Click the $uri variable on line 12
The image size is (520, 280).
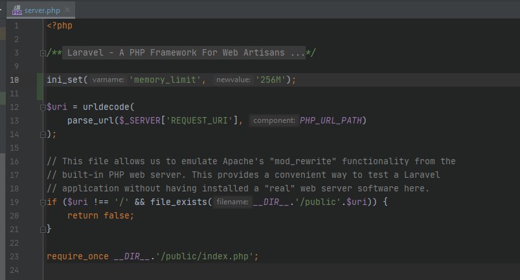57,107
